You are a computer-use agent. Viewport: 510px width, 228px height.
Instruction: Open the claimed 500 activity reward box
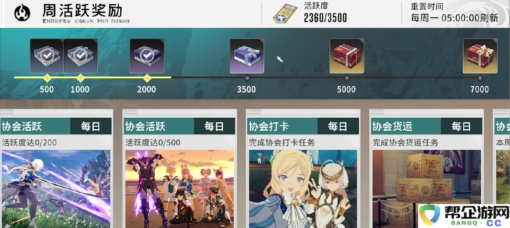tap(47, 56)
